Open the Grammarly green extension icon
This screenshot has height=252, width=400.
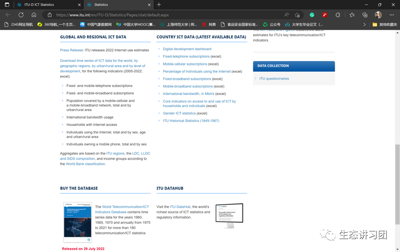312,15
